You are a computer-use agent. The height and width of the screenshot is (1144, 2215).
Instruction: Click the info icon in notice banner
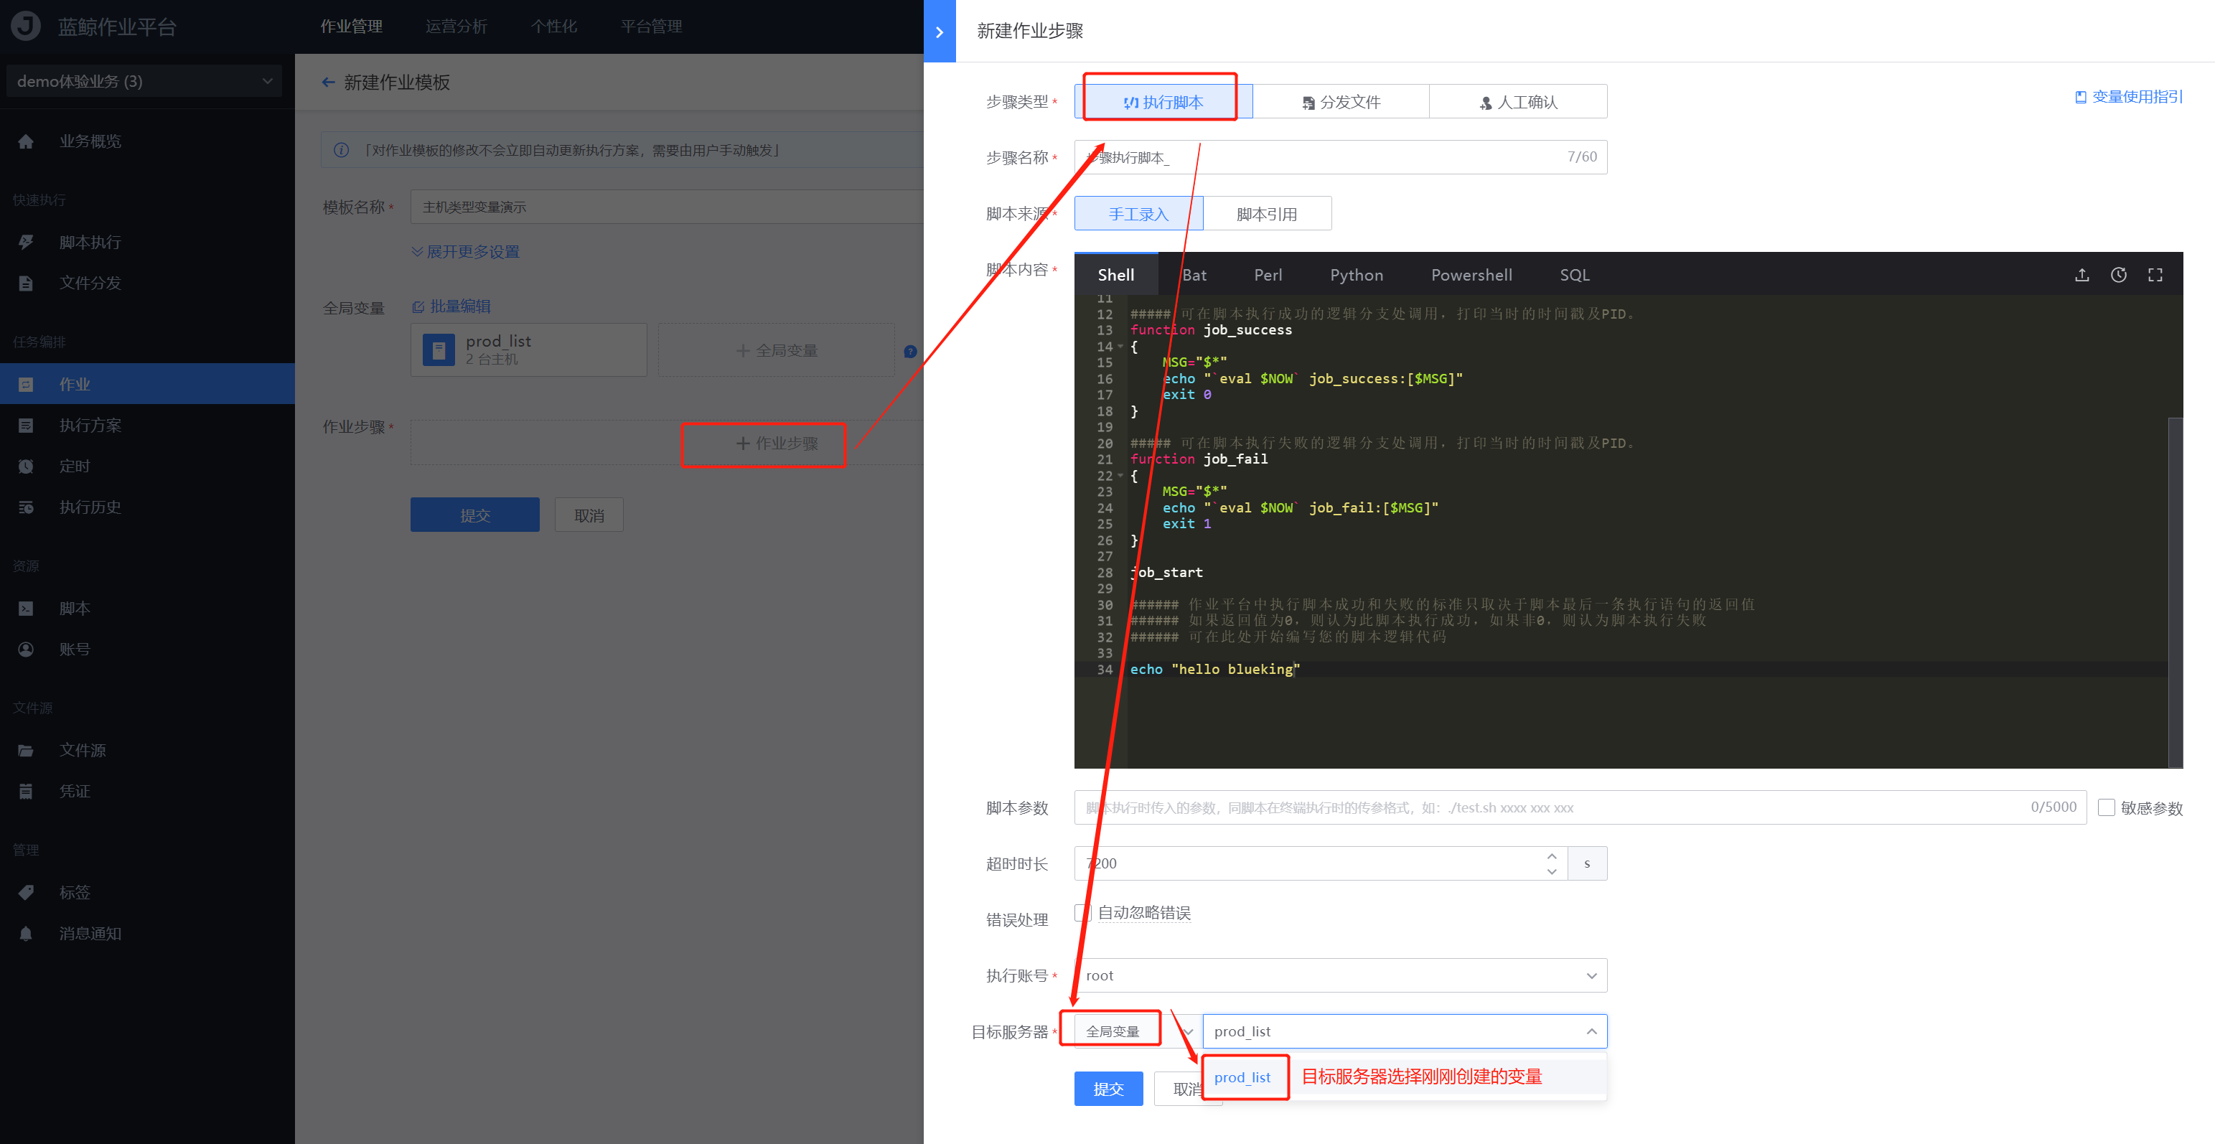342,151
